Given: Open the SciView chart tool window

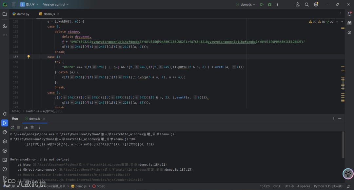Looking at the screenshot, I should click(349, 32).
